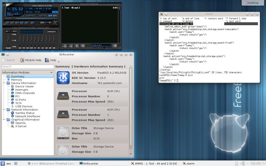
Task: Click the KInfocenter Search field
Action: [x=28, y=67]
